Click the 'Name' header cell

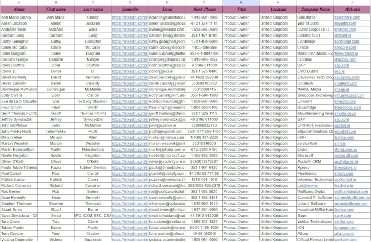pos(19,9)
